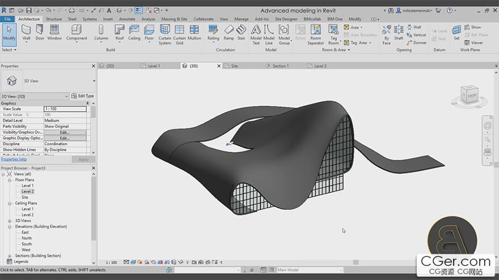
Task: Open the 3D View: {3D} dropdown
Action: coord(35,96)
